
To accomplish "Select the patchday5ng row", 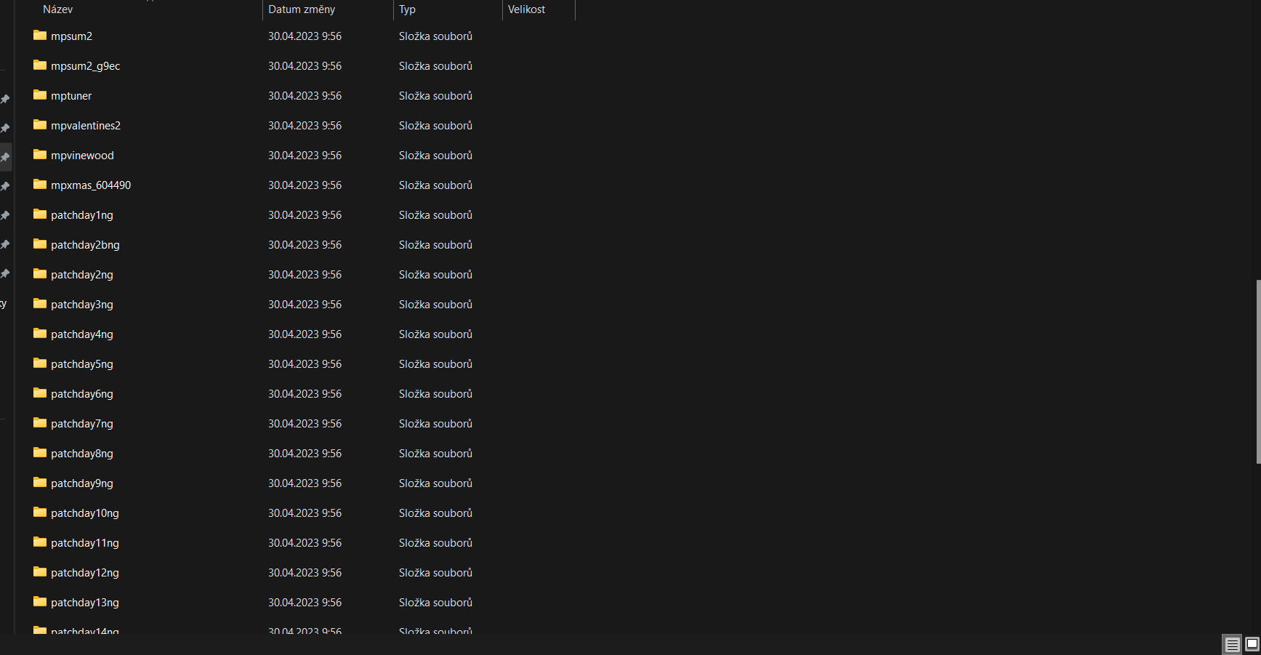I will point(82,363).
